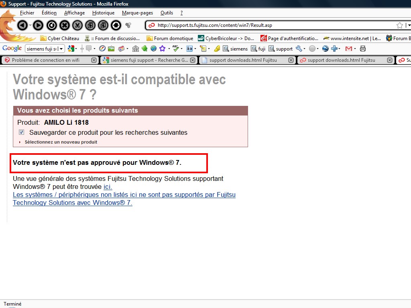This screenshot has height=308, width=411.
Task: Click the Back navigation button
Action: (x=22, y=25)
